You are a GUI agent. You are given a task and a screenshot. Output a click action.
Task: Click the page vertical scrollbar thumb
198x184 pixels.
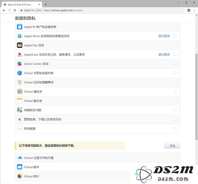pyautogui.click(x=196, y=97)
